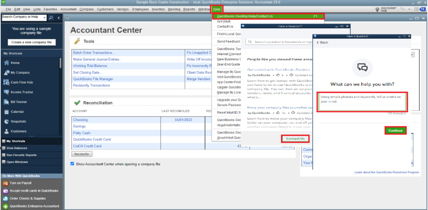This screenshot has height=210, width=428.
Task: Open the Banking menu
Action: (x=174, y=9)
